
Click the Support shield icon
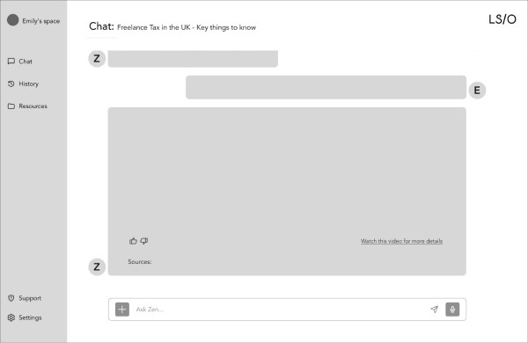click(11, 298)
